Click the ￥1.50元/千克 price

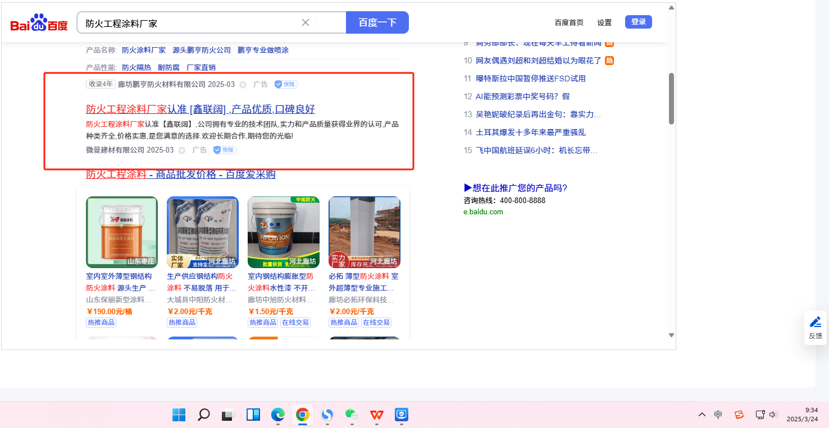[271, 311]
